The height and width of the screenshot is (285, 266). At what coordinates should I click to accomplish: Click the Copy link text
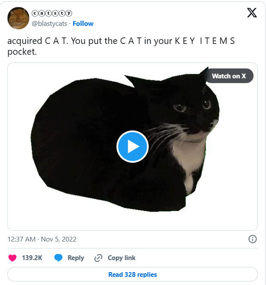(122, 258)
